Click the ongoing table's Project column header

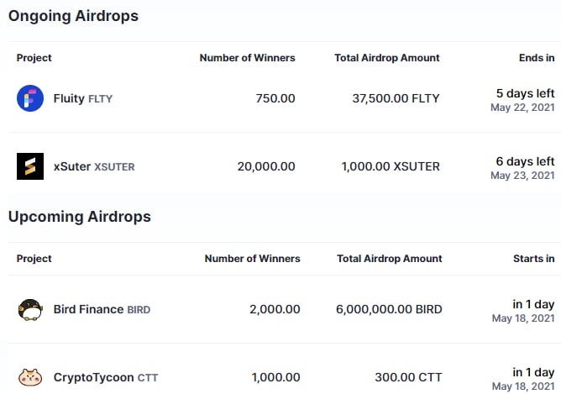point(34,58)
